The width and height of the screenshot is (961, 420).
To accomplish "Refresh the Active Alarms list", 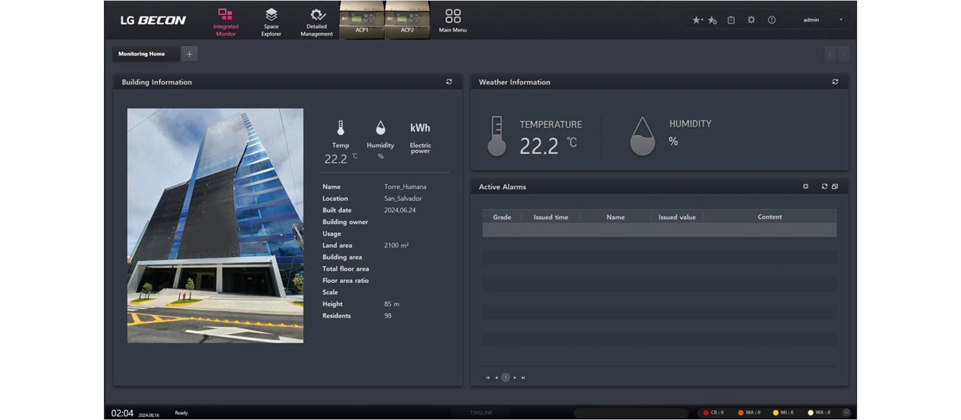I will pyautogui.click(x=825, y=187).
